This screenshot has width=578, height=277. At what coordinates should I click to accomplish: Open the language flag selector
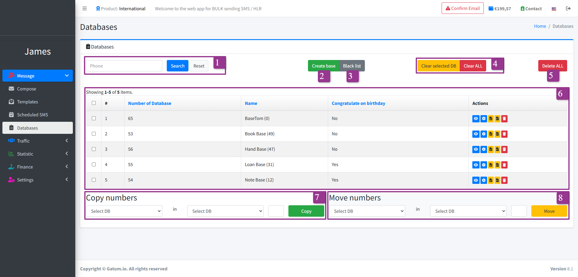(554, 9)
